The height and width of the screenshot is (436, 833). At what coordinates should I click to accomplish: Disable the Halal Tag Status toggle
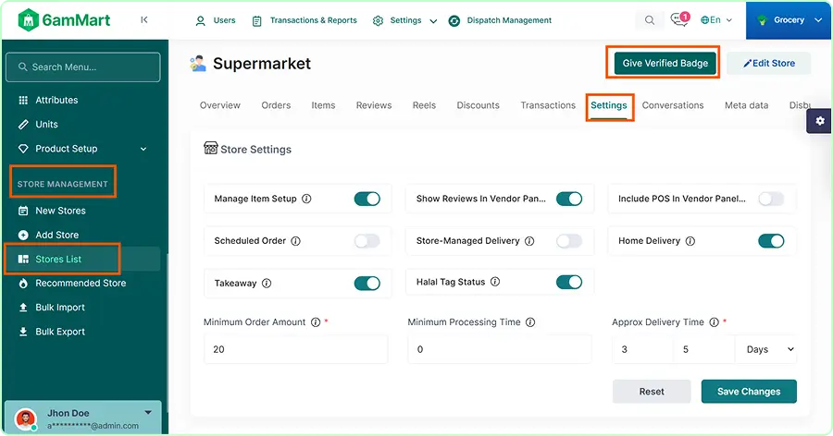tap(569, 282)
